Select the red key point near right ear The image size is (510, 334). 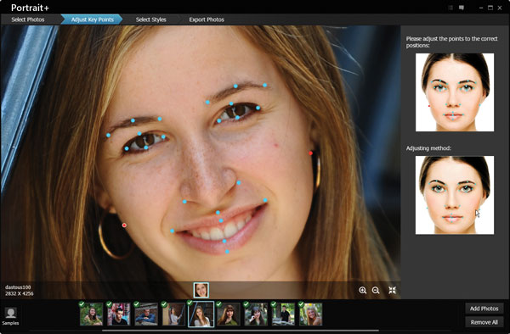coord(310,153)
